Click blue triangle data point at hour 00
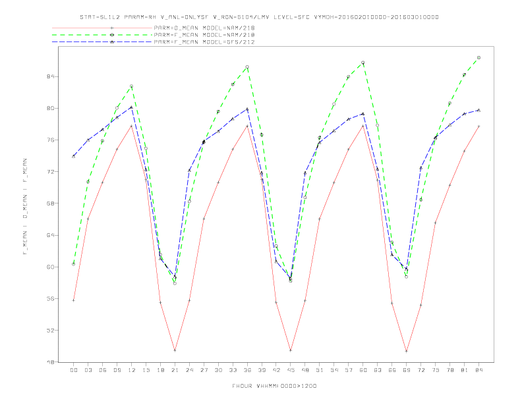522x403 pixels. point(74,156)
